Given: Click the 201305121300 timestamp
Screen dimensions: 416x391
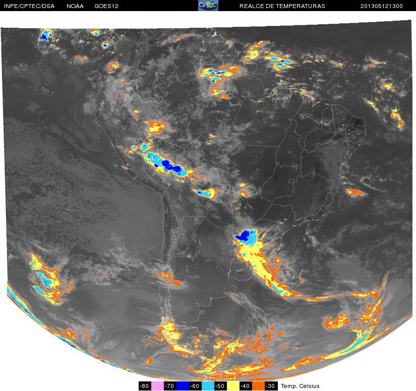Looking at the screenshot, I should click(x=382, y=6).
